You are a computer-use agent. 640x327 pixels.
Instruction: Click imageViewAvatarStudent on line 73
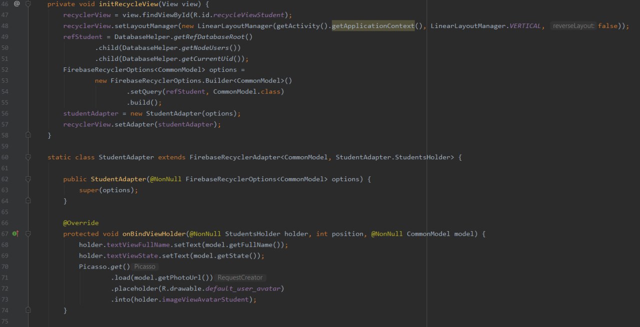[x=205, y=300]
